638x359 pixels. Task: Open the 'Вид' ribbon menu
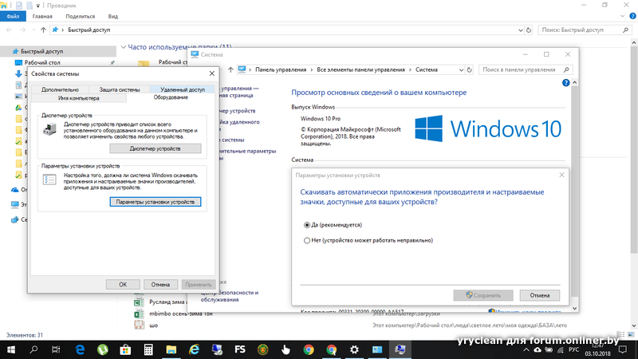pyautogui.click(x=113, y=15)
